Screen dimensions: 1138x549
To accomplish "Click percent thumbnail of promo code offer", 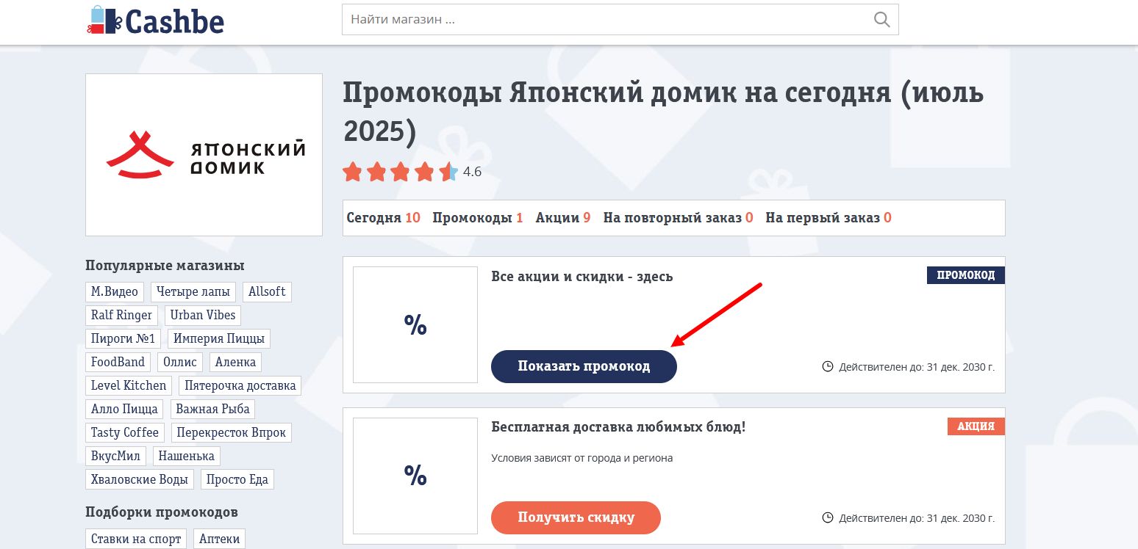I will (x=415, y=324).
